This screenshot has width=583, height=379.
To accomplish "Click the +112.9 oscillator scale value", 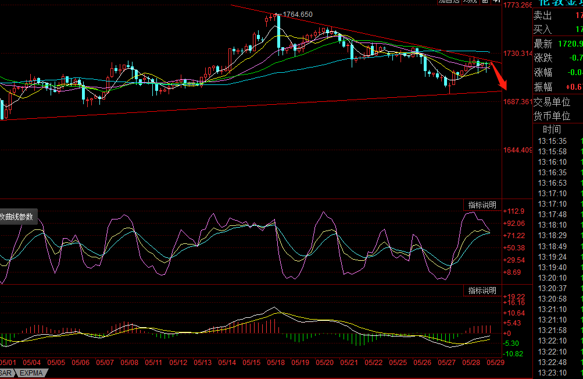I will point(514,211).
